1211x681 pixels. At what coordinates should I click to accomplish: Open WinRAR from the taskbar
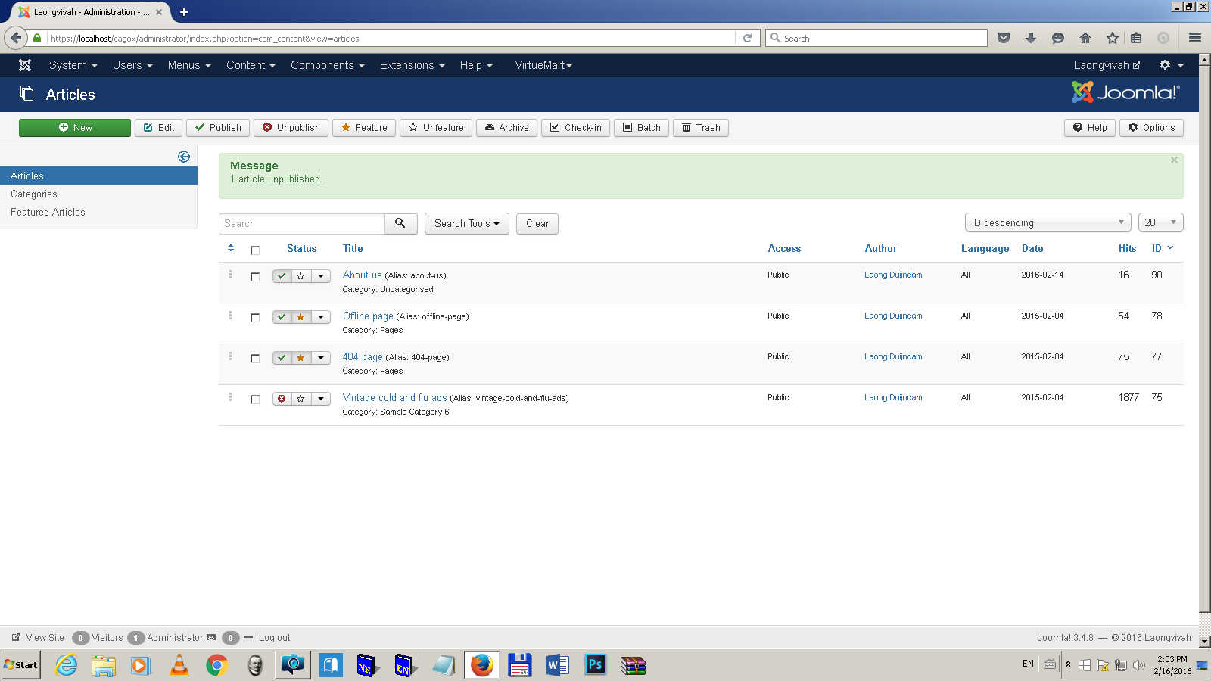pyautogui.click(x=634, y=665)
